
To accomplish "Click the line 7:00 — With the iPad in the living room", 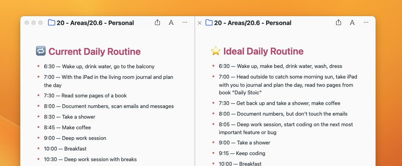I will [x=108, y=81].
